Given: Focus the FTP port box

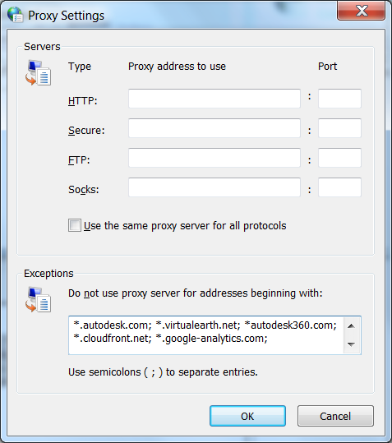Looking at the screenshot, I should [x=339, y=158].
